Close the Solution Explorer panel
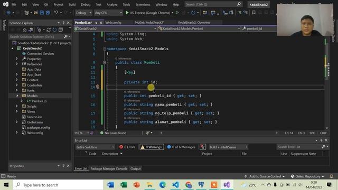This screenshot has width=338, height=190. pos(68,23)
